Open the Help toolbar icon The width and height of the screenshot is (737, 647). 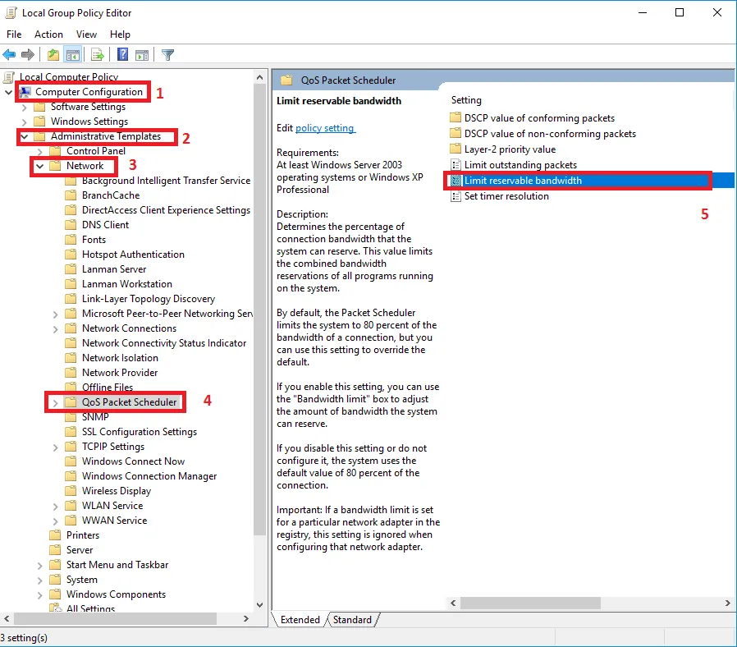(123, 55)
